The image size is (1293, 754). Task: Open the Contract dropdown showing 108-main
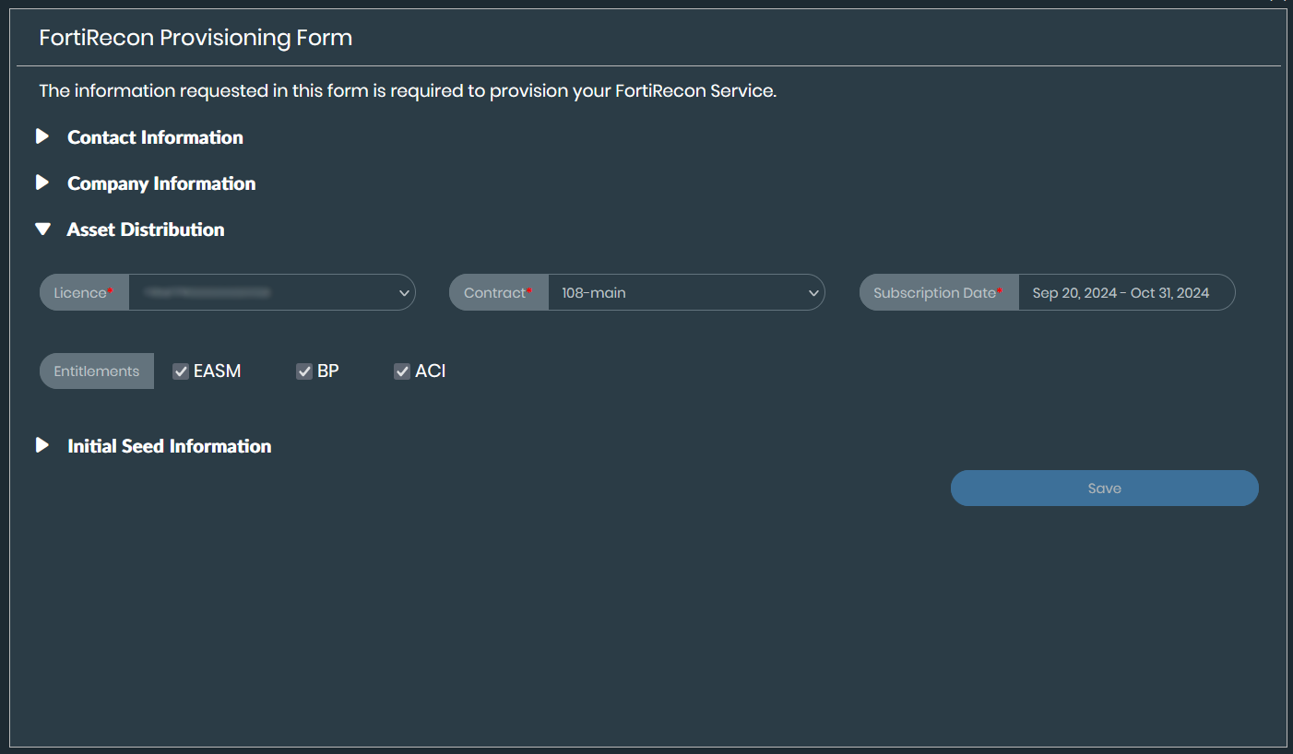coord(686,292)
